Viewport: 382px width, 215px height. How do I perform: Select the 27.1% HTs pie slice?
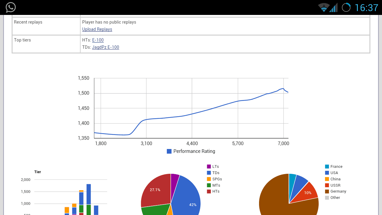point(155,190)
